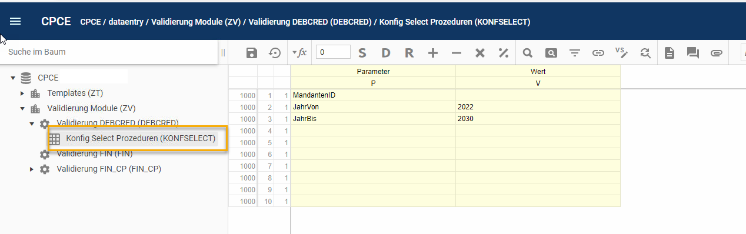Open the fx formula dropdown
The height and width of the screenshot is (234, 746).
click(x=300, y=52)
